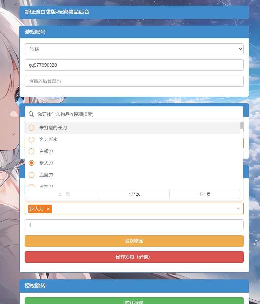Click the 游戏账号 panel header

click(134, 32)
